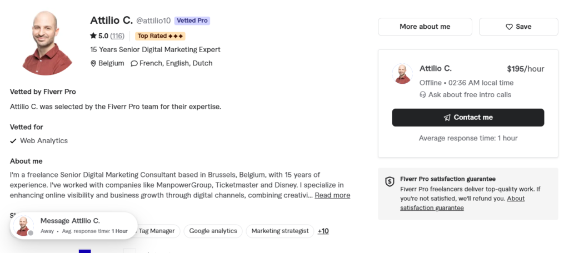Click the location pin icon next to Belgium
Image resolution: width=569 pixels, height=253 pixels.
point(93,63)
